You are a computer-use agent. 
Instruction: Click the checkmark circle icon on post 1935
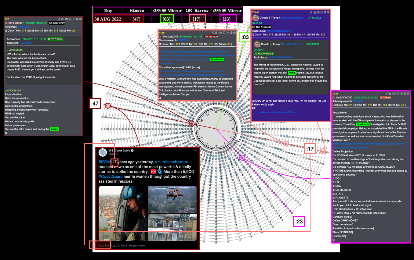tap(408, 94)
